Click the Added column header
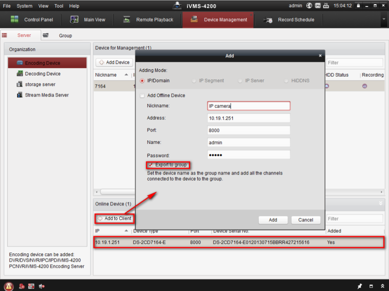The image size is (389, 291). click(334, 231)
